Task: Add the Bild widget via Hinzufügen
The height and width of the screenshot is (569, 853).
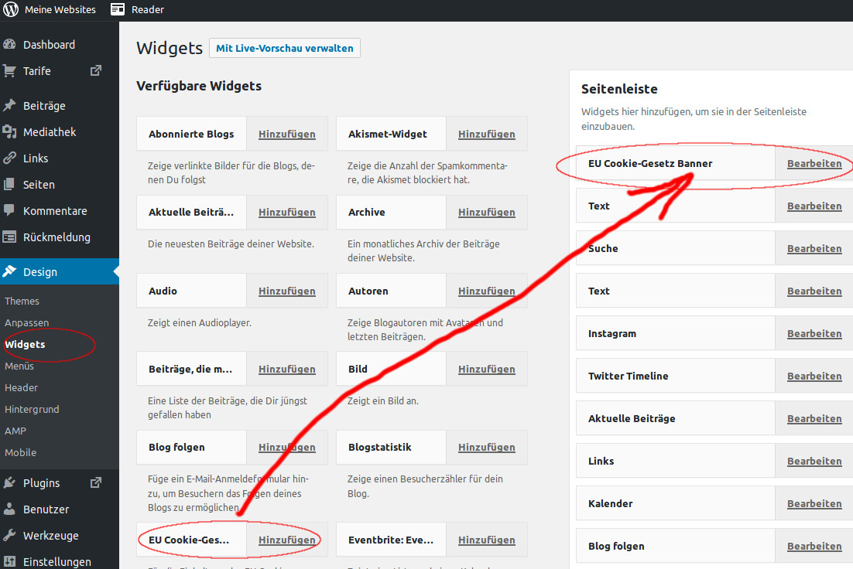Action: coord(486,370)
